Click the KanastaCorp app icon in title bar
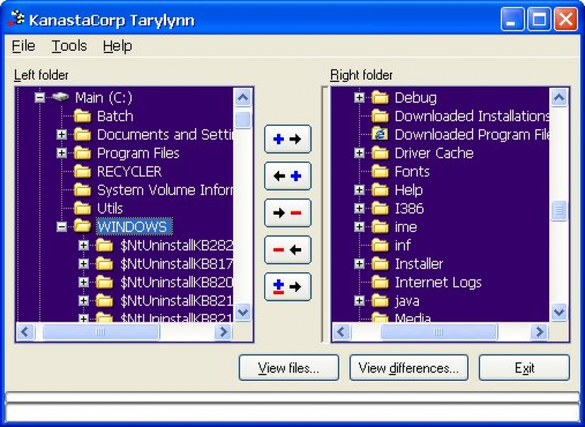 (16, 18)
